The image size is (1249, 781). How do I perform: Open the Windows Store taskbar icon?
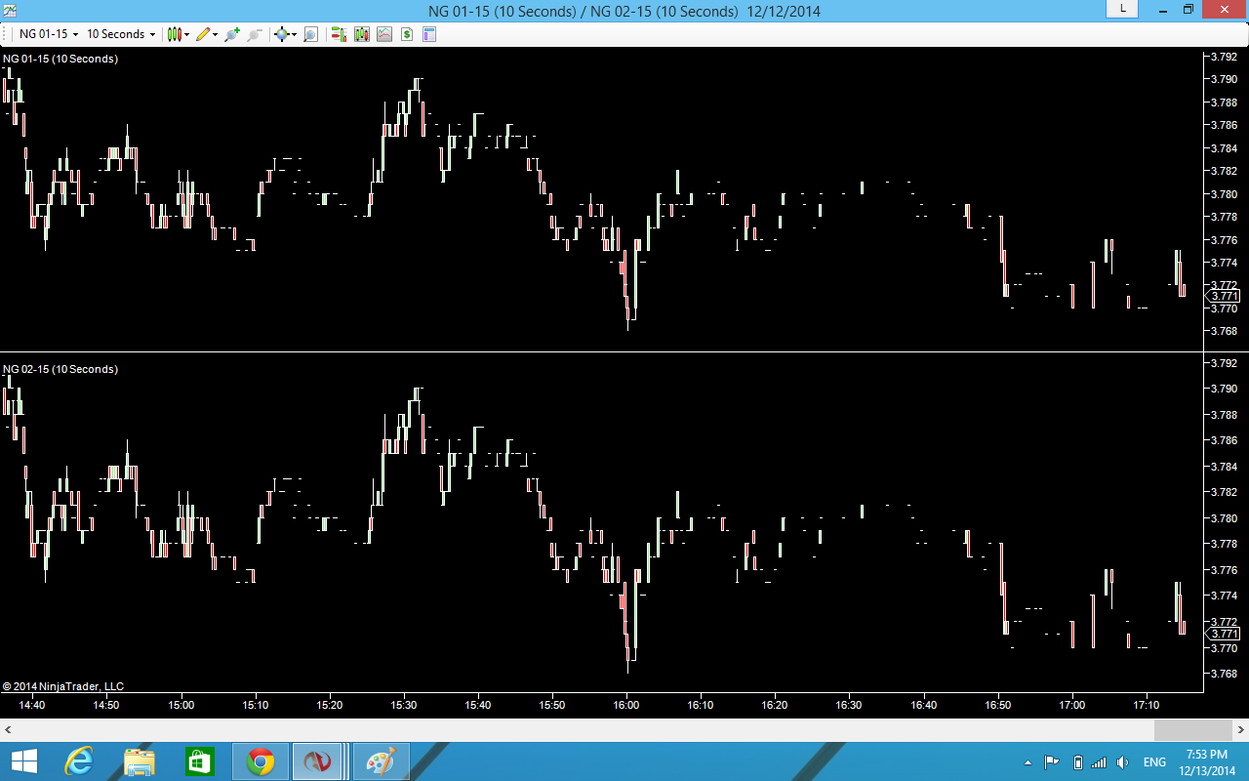point(200,761)
